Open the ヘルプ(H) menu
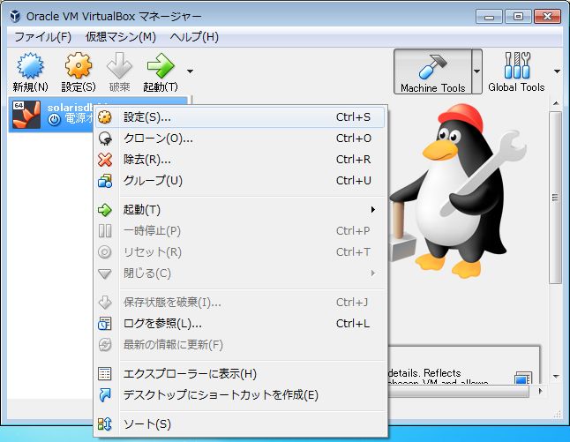 pos(194,37)
